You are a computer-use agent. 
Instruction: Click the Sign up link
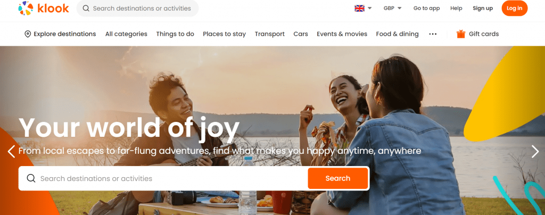[x=483, y=9]
